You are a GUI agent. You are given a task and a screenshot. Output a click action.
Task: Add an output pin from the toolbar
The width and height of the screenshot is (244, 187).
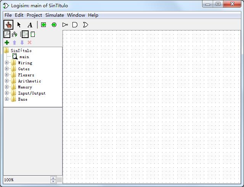tap(54, 25)
